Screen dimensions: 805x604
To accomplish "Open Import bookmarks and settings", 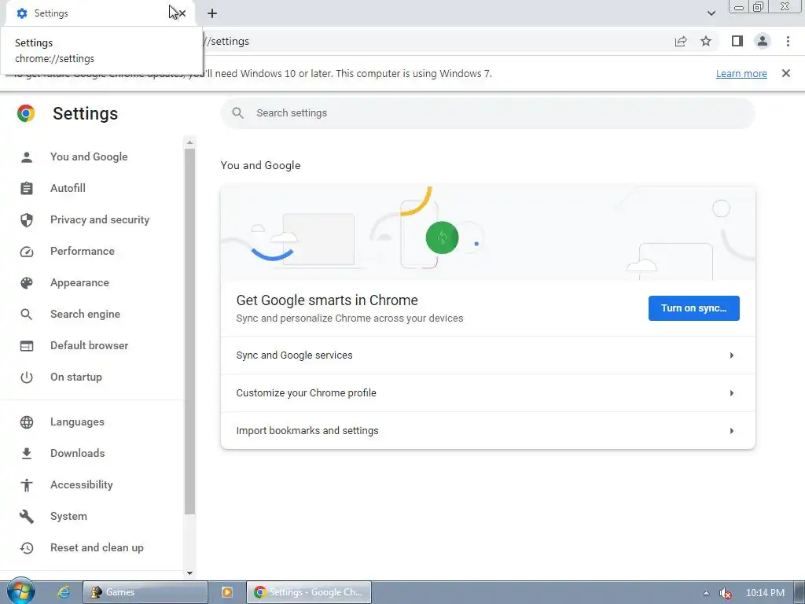I will pyautogui.click(x=487, y=431).
